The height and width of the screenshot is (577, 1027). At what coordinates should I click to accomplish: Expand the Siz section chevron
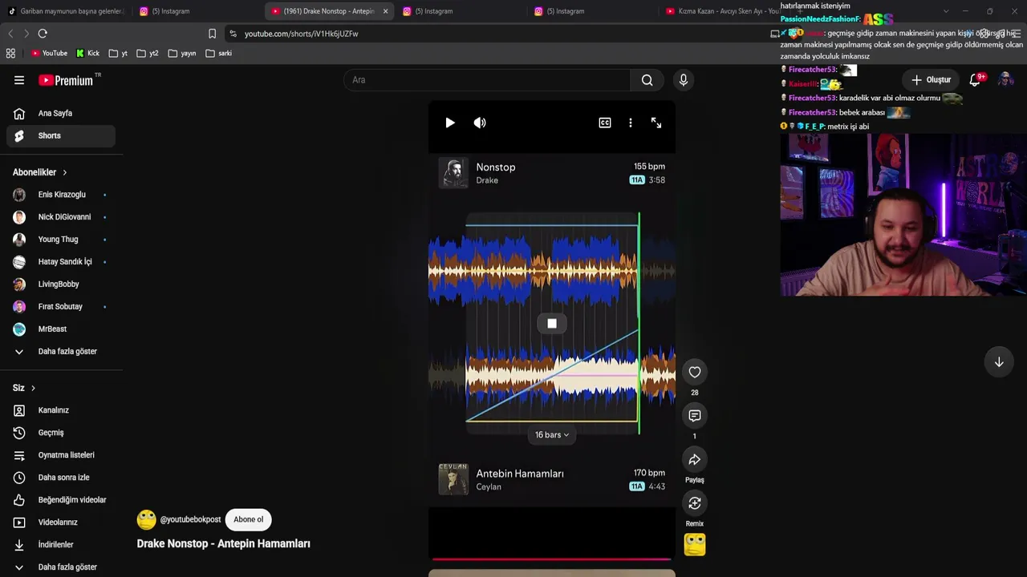tap(33, 388)
